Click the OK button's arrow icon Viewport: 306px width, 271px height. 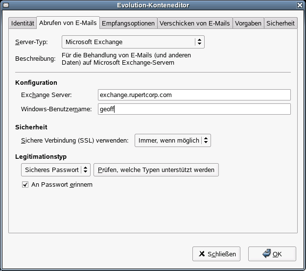pos(266,254)
